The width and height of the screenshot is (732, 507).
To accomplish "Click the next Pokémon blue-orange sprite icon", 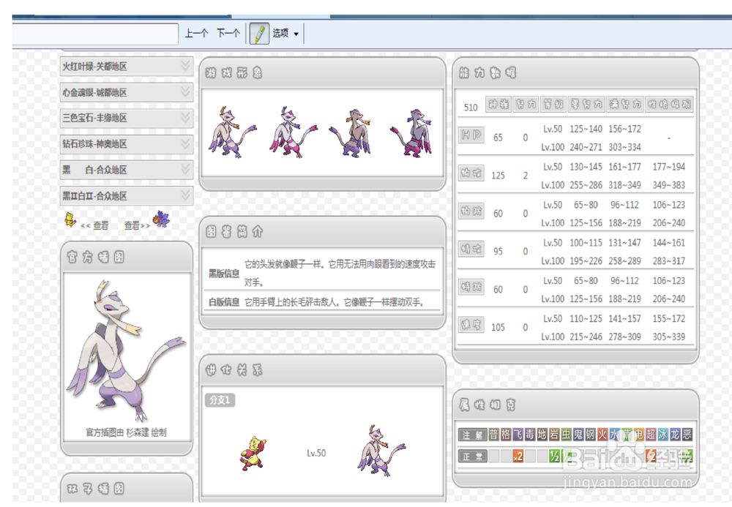I will coord(162,219).
